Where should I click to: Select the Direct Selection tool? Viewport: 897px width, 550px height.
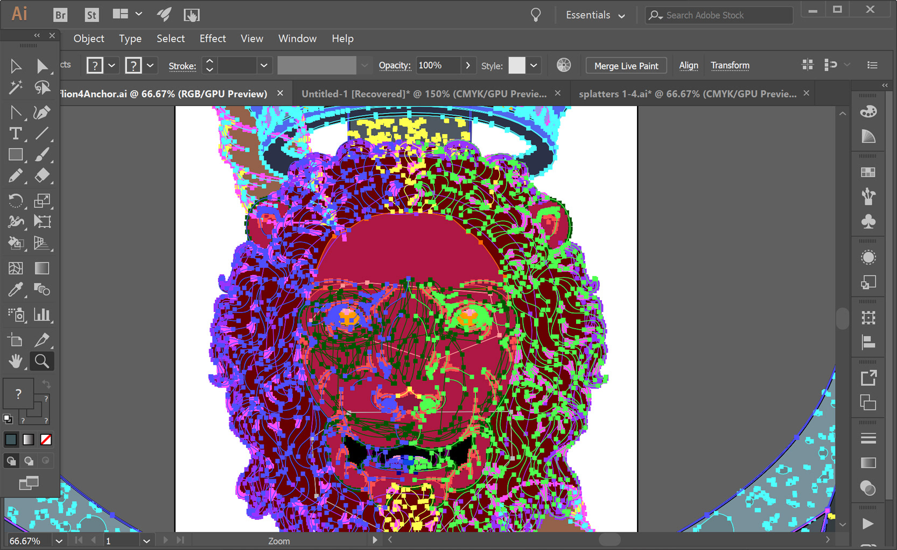(42, 66)
